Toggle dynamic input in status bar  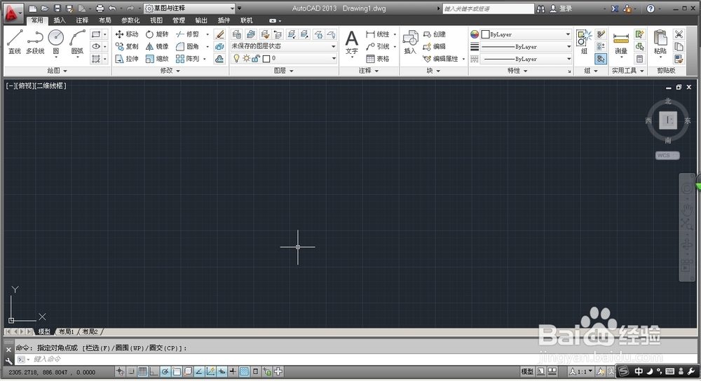tap(222, 372)
